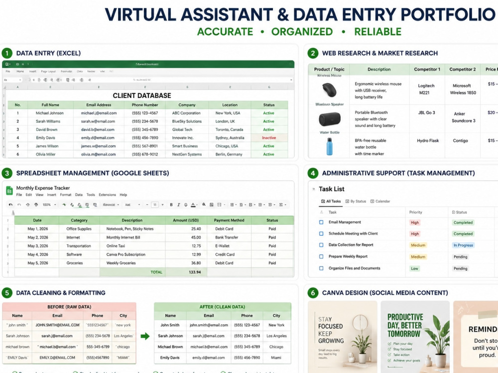Open the Stay Focused Keep Growing Canva design

tap(343, 337)
